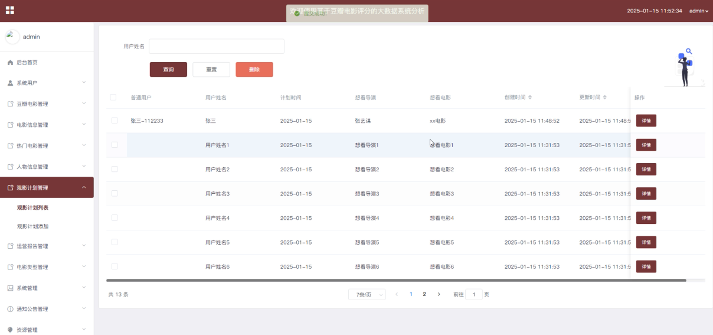Click the 共 13 条 total count text
Image resolution: width=713 pixels, height=335 pixels.
coord(119,294)
